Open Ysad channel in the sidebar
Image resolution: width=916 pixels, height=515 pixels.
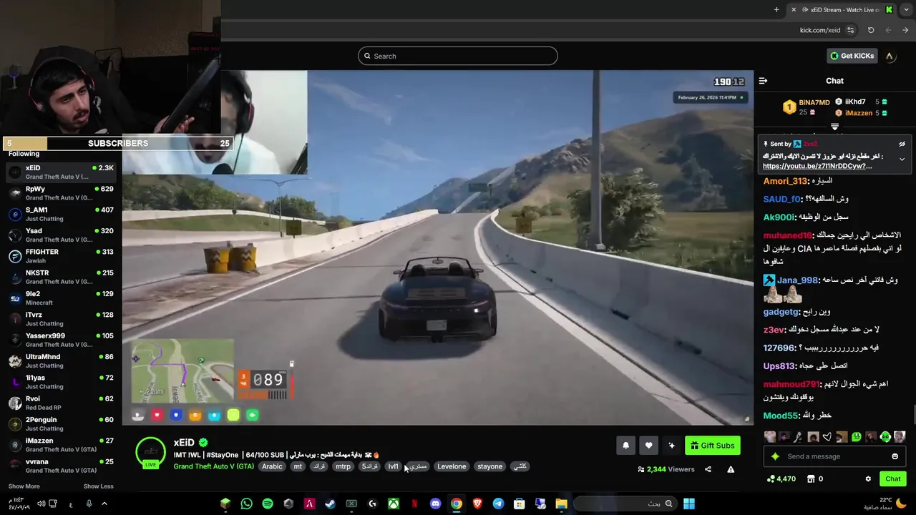pos(61,235)
